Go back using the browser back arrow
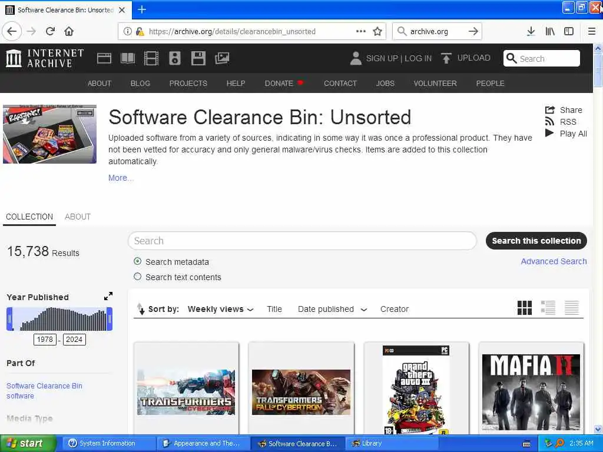The width and height of the screenshot is (603, 452). (12, 31)
